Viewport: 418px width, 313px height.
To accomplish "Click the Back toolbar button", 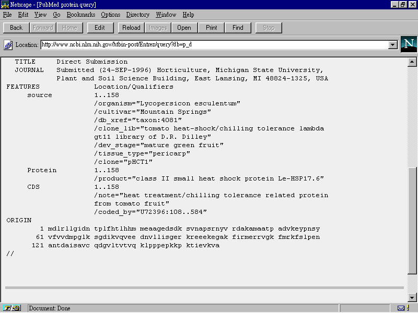I will coord(16,28).
